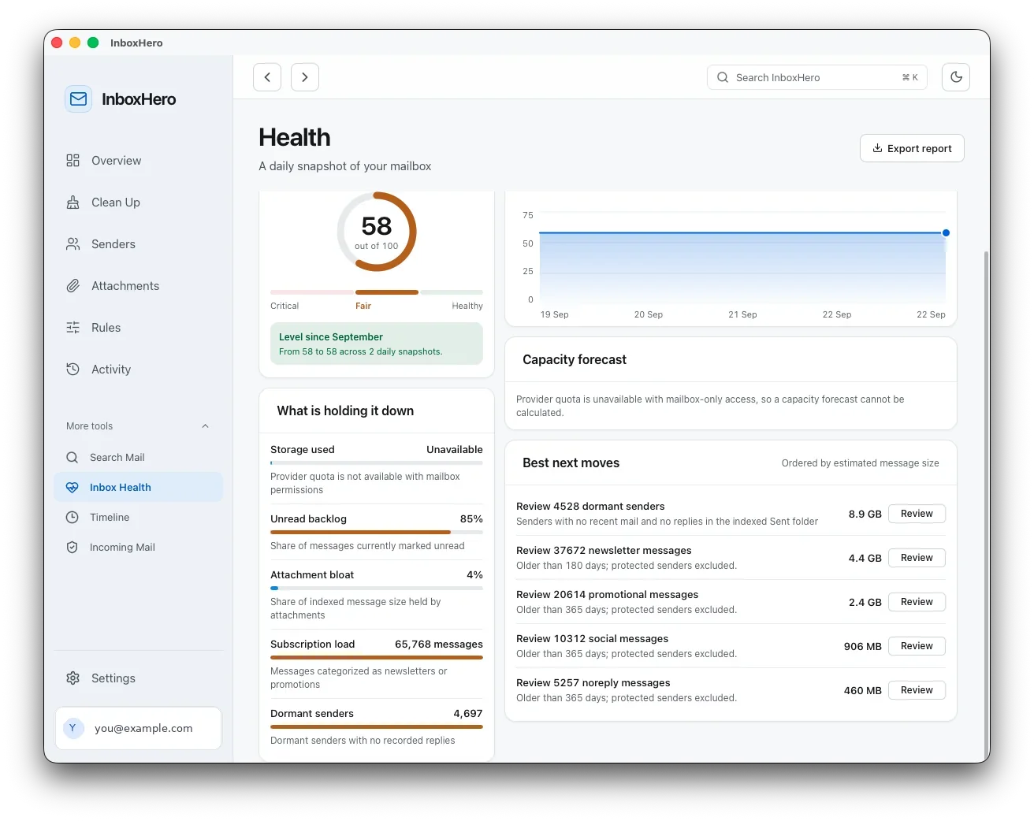Open the Settings page
This screenshot has height=821, width=1034.
click(x=139, y=678)
